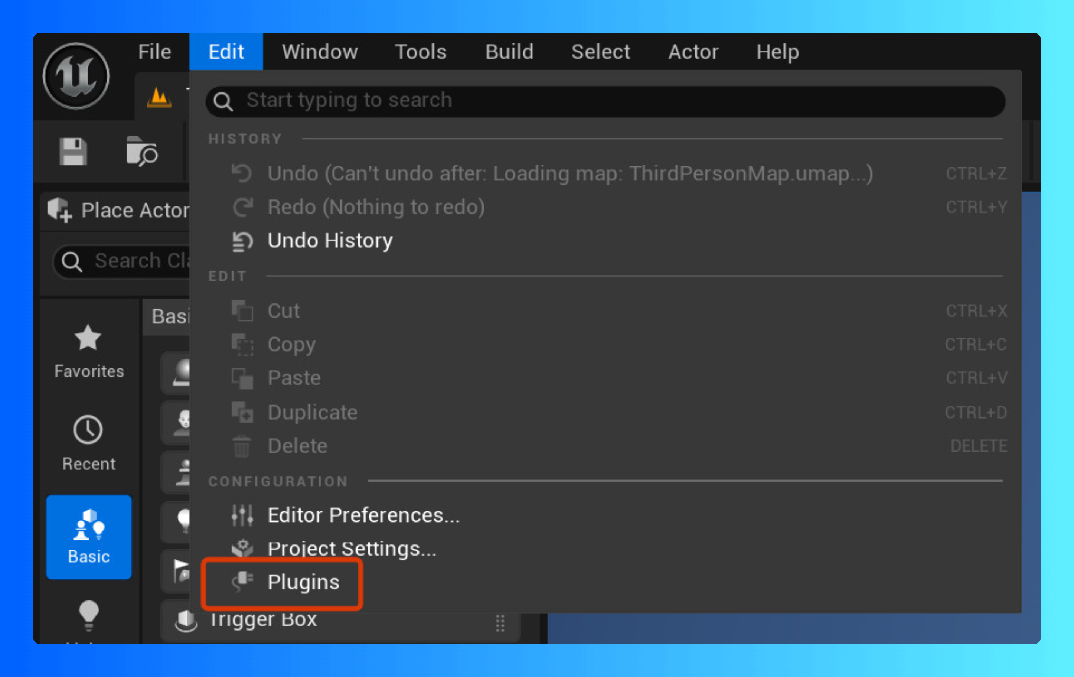Open the Tools menu
This screenshot has width=1074, height=677.
click(420, 52)
